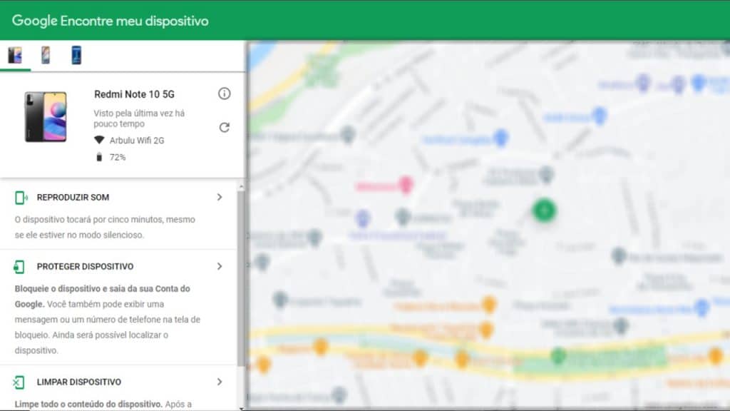730x411 pixels.
Task: Click the Reproduzir Som phone-ringing icon
Action: (21, 198)
